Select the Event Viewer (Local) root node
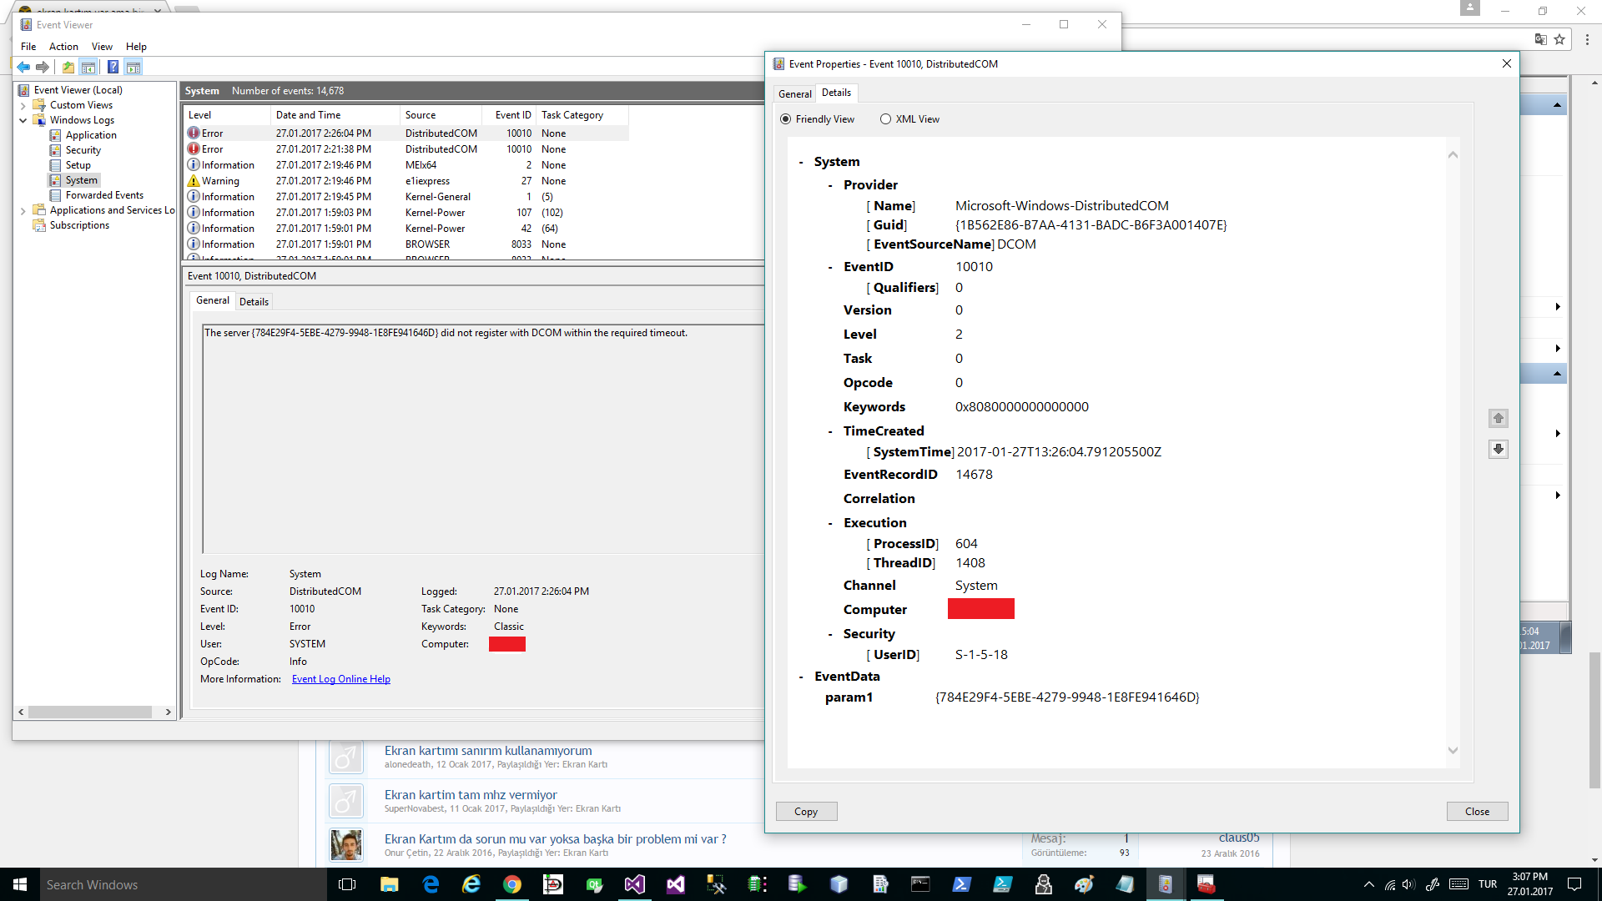The height and width of the screenshot is (901, 1602). tap(78, 90)
